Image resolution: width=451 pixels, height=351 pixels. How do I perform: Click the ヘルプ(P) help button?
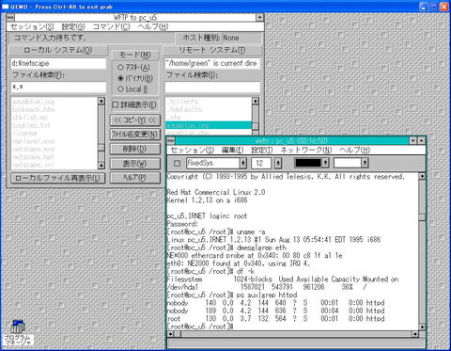tap(135, 178)
